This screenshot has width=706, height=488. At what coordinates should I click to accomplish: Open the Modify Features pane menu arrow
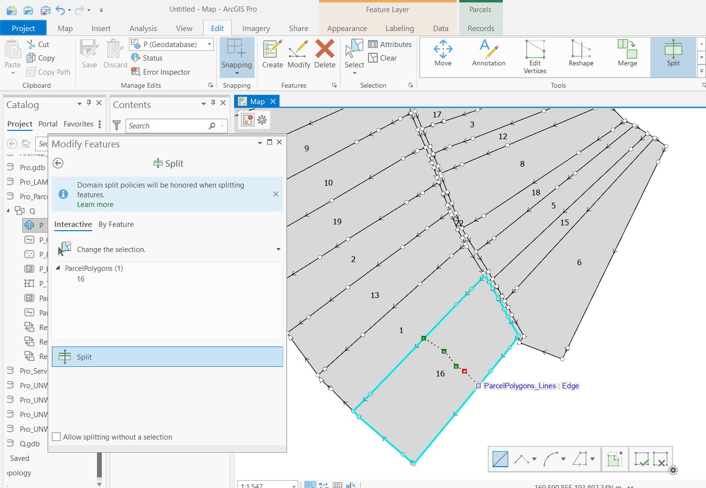tap(259, 142)
